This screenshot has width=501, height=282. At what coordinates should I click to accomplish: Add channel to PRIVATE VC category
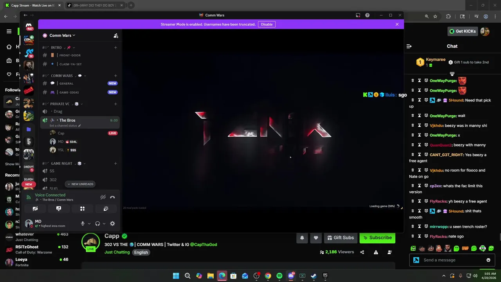(x=115, y=104)
